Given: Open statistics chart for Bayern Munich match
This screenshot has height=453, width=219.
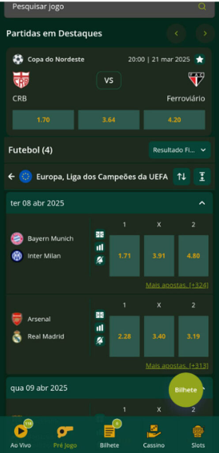Looking at the screenshot, I should point(100,247).
